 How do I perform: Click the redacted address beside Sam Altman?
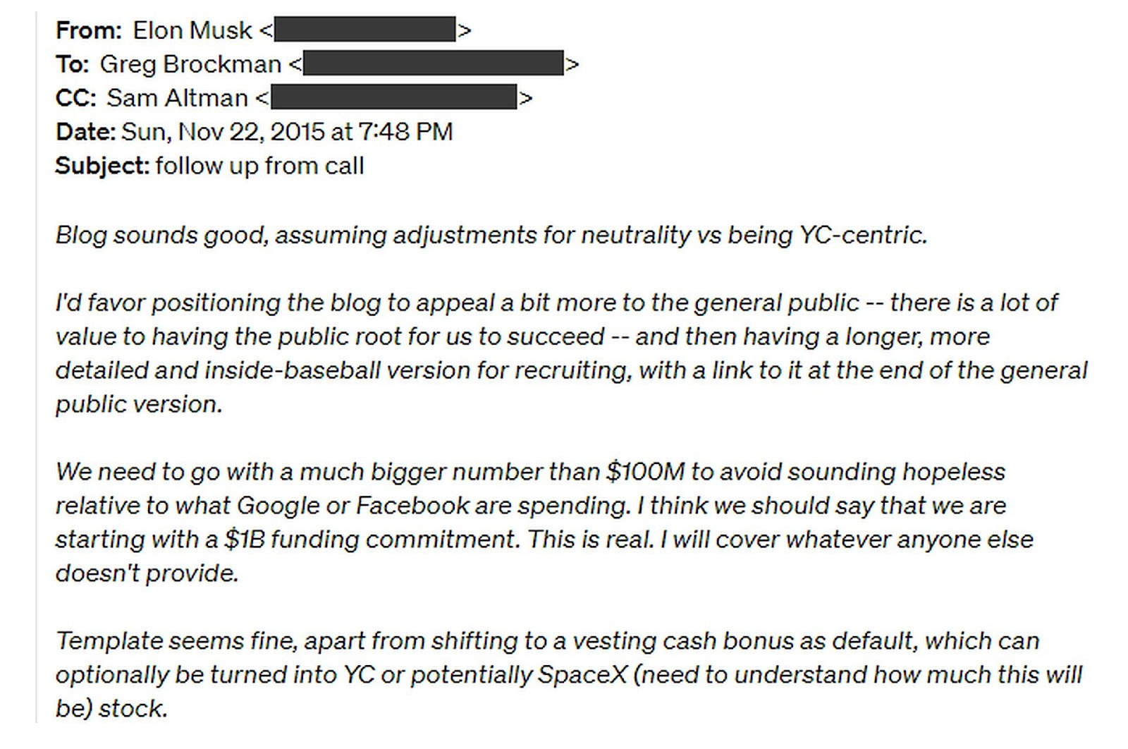coord(393,97)
